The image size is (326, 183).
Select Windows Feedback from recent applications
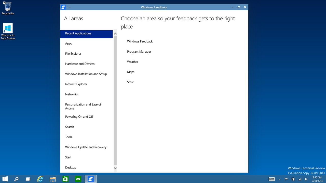[x=140, y=41]
